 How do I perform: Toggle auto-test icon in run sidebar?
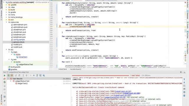click(4, 82)
